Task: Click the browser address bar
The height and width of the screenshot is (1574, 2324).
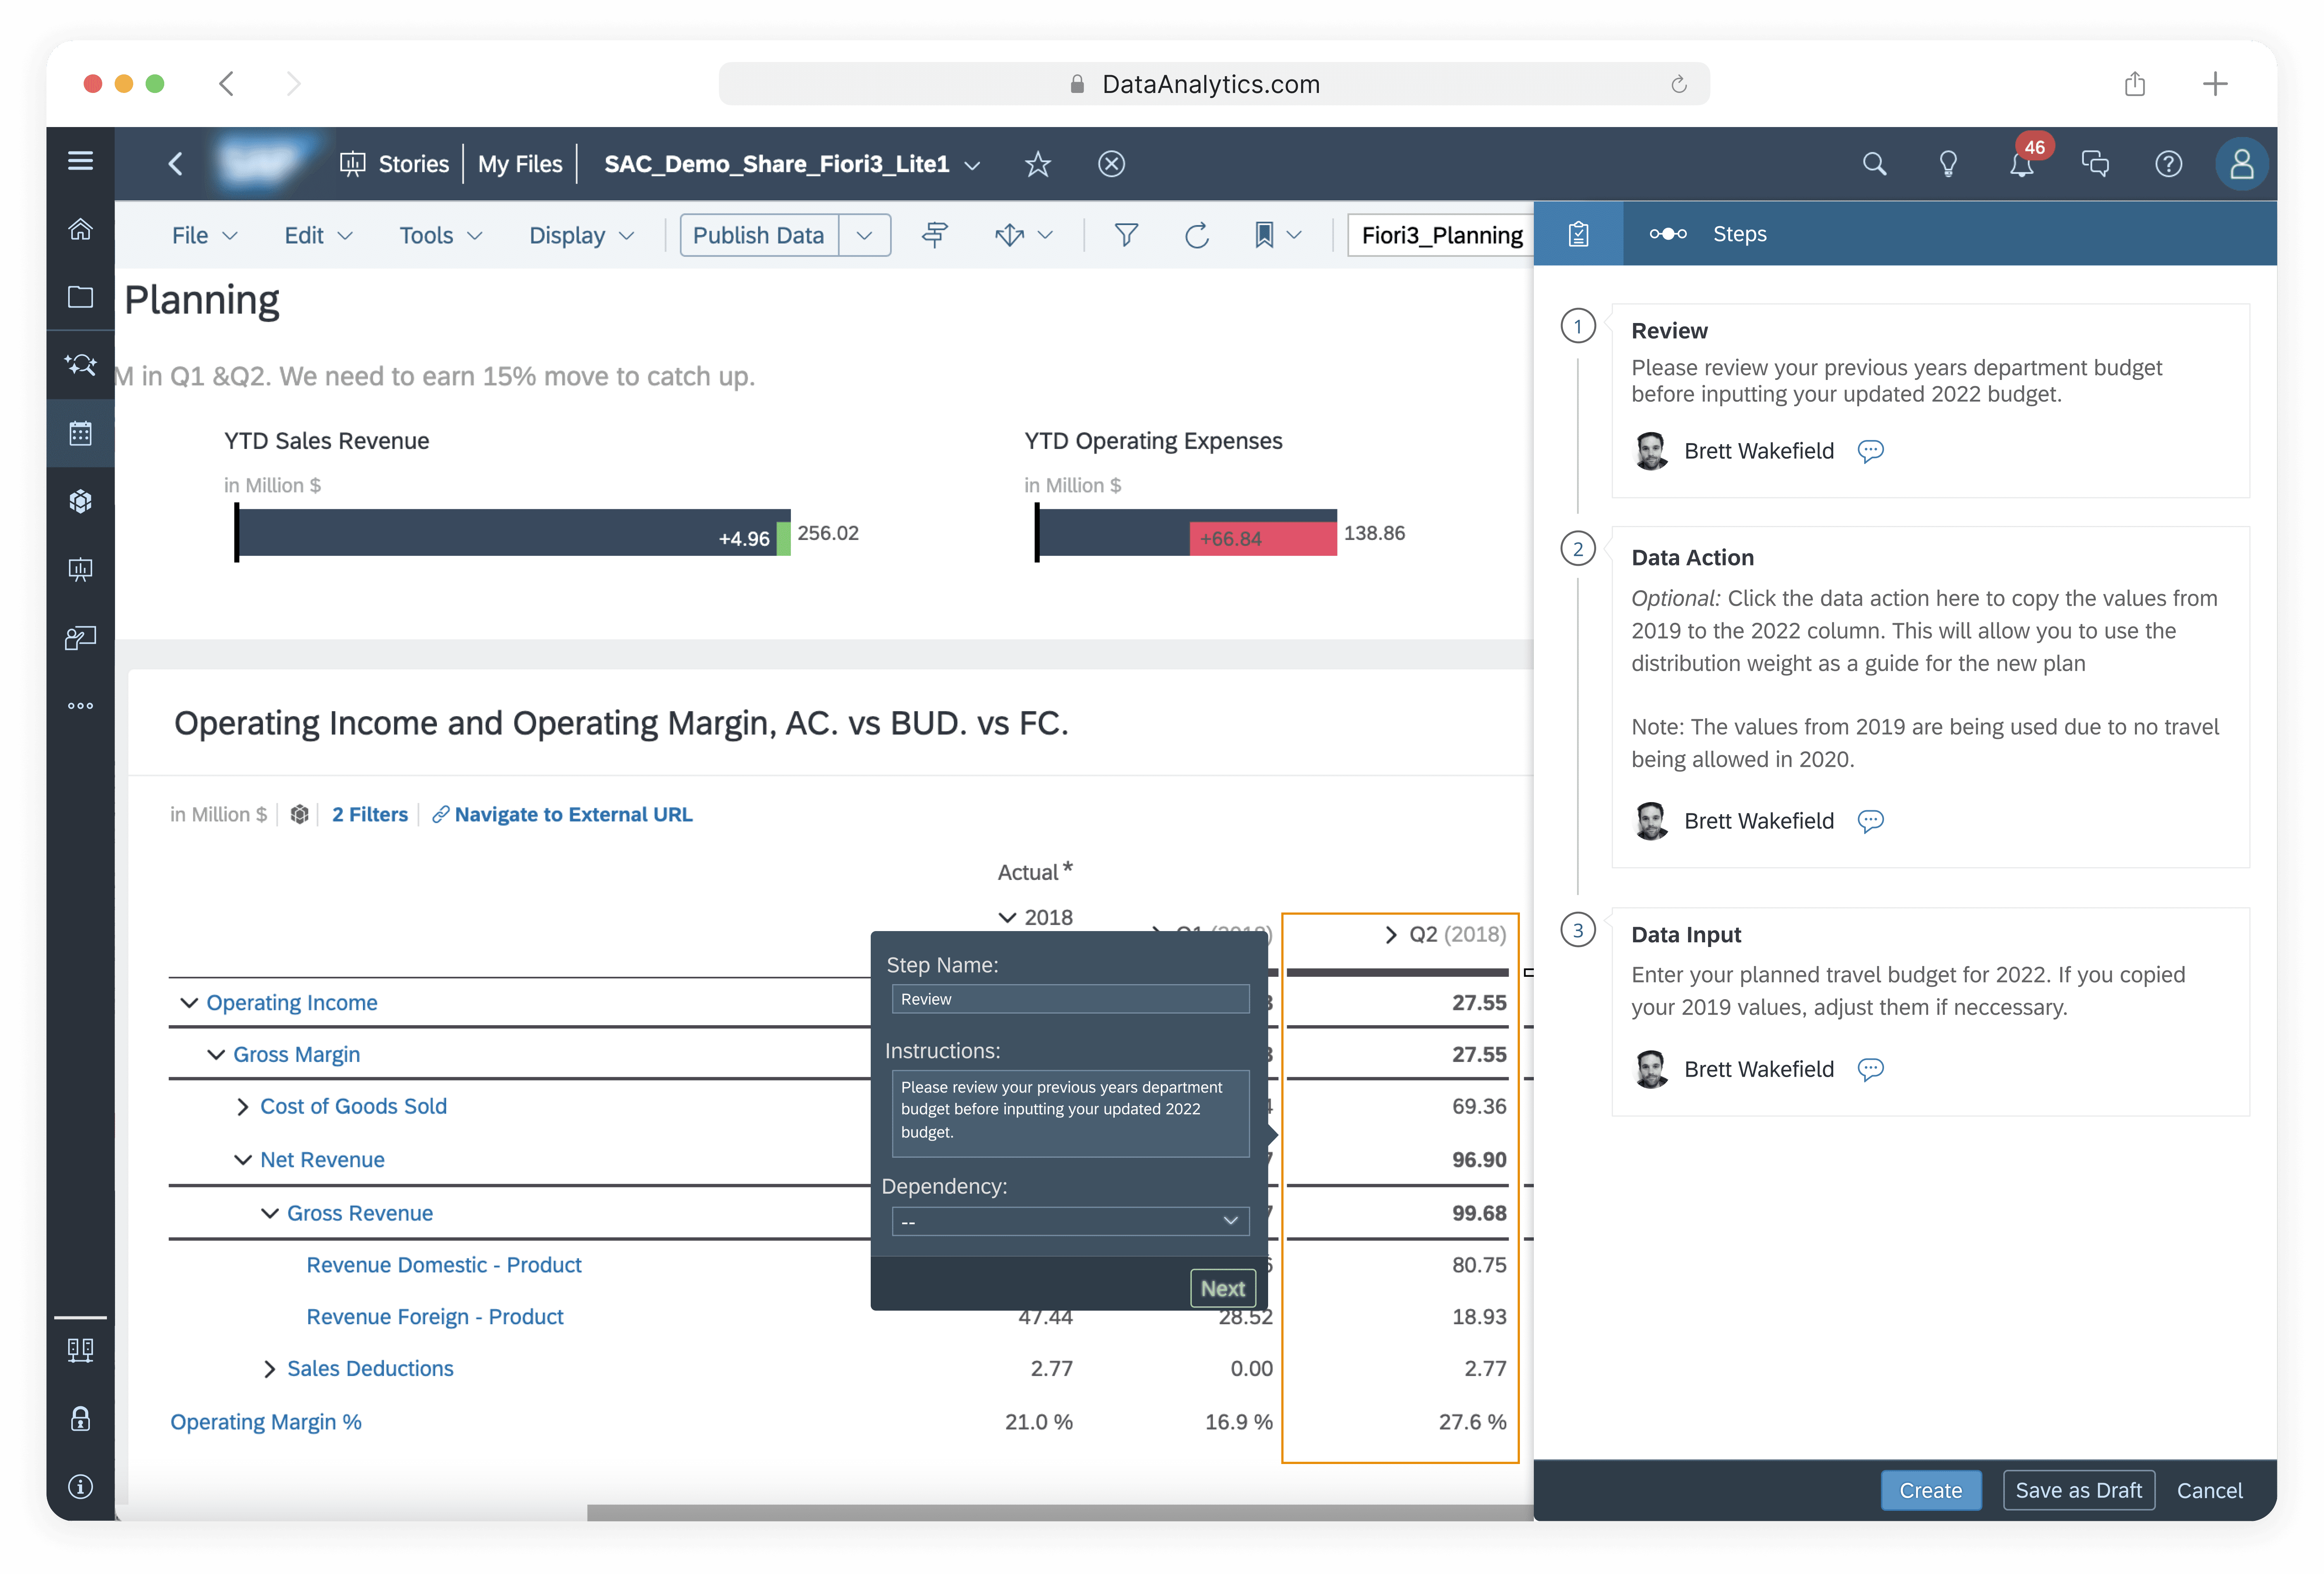Action: click(x=1213, y=84)
